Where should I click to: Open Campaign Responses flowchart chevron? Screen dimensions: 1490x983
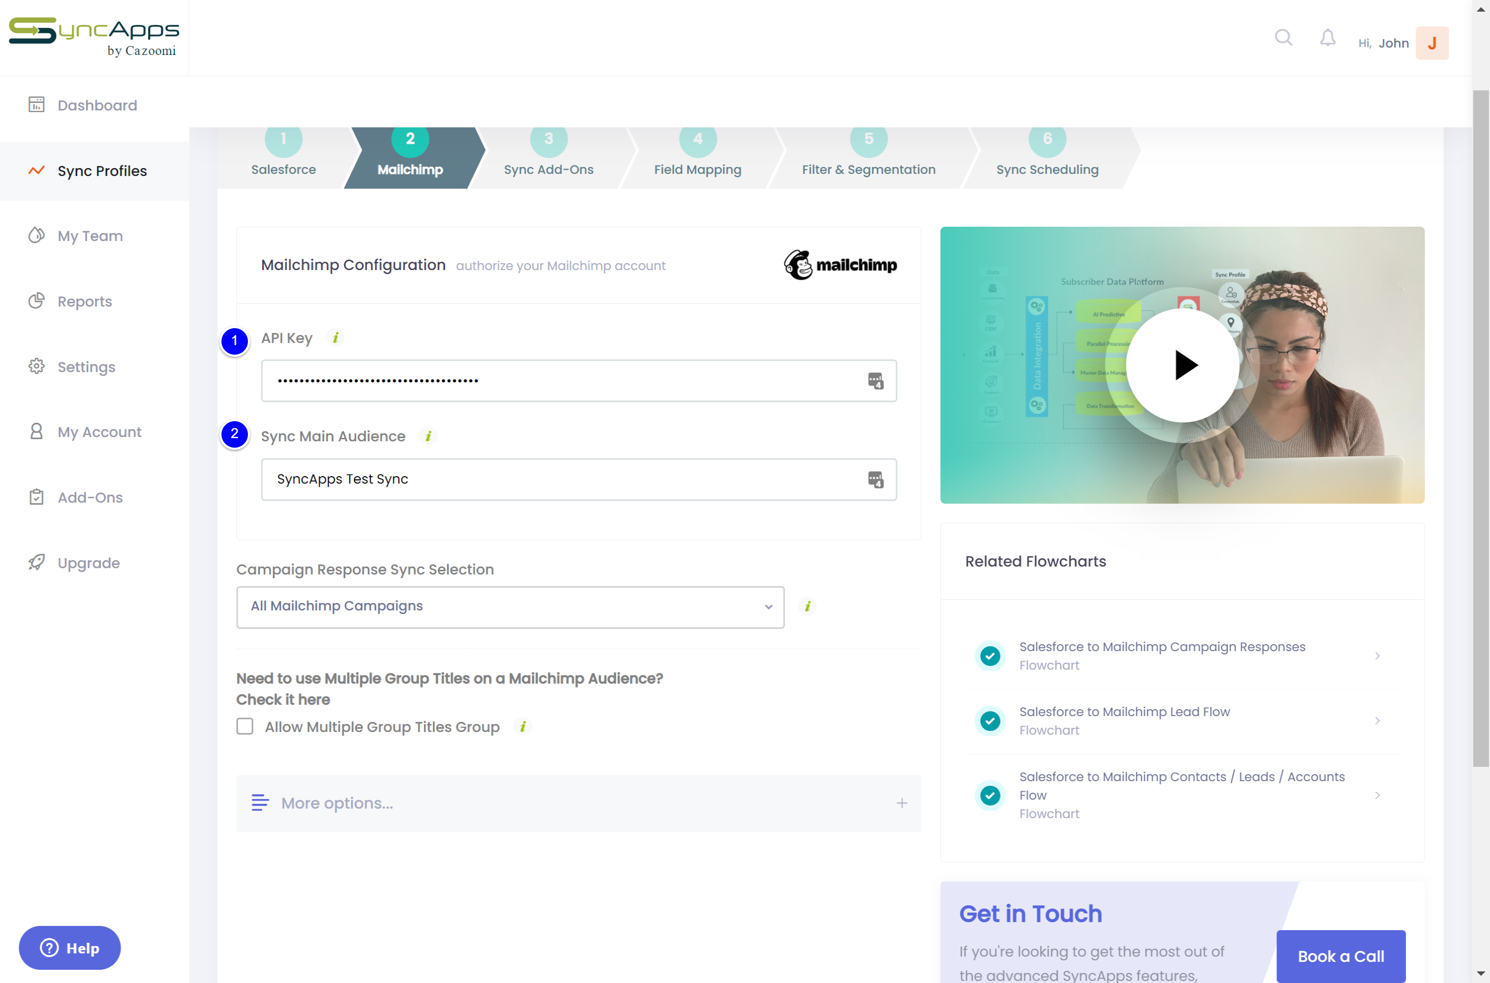point(1377,656)
